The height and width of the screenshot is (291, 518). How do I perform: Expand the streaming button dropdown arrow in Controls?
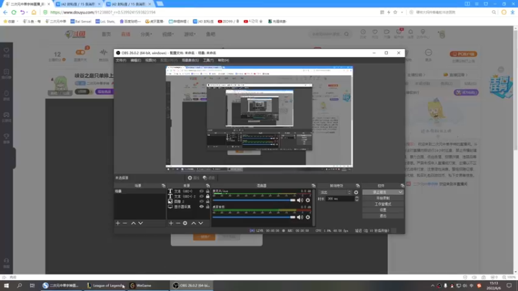[400, 192]
